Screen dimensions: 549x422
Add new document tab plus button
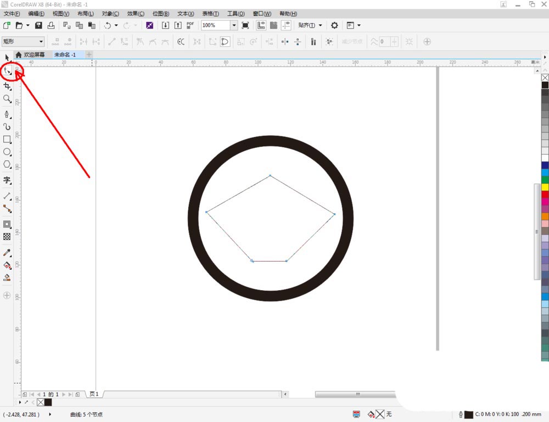pos(89,55)
